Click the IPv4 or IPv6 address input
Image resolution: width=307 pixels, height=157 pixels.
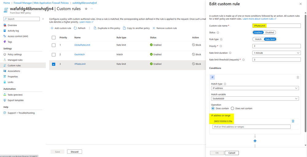pyautogui.click(x=251, y=127)
